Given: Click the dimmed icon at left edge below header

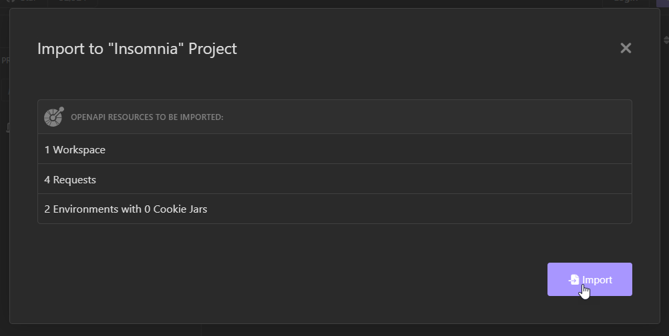Looking at the screenshot, I should coord(8,127).
